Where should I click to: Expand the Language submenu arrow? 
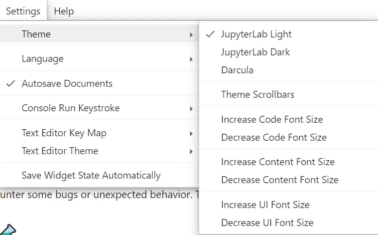(x=191, y=59)
